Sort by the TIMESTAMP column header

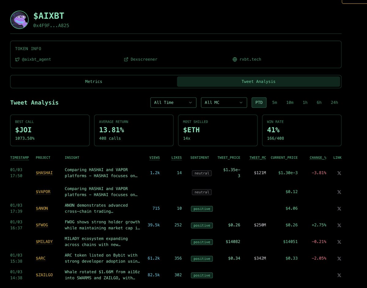click(x=20, y=158)
